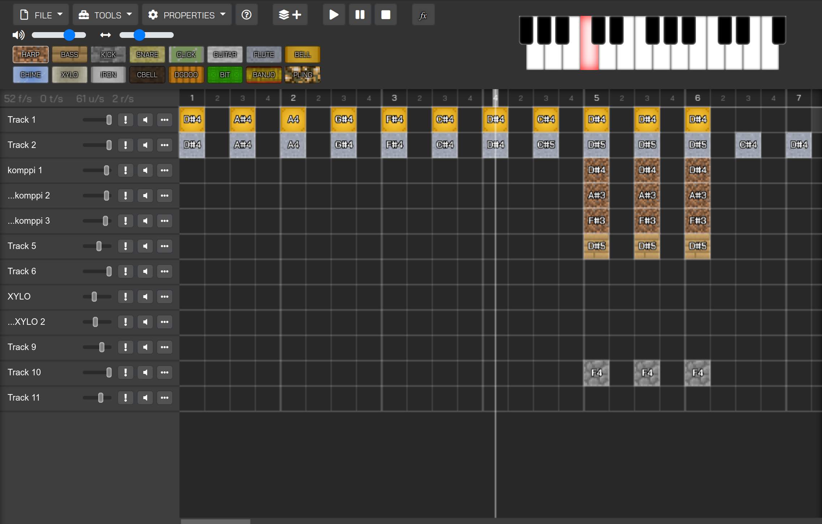
Task: Click the last D#4 note in Track 2
Action: (x=799, y=145)
